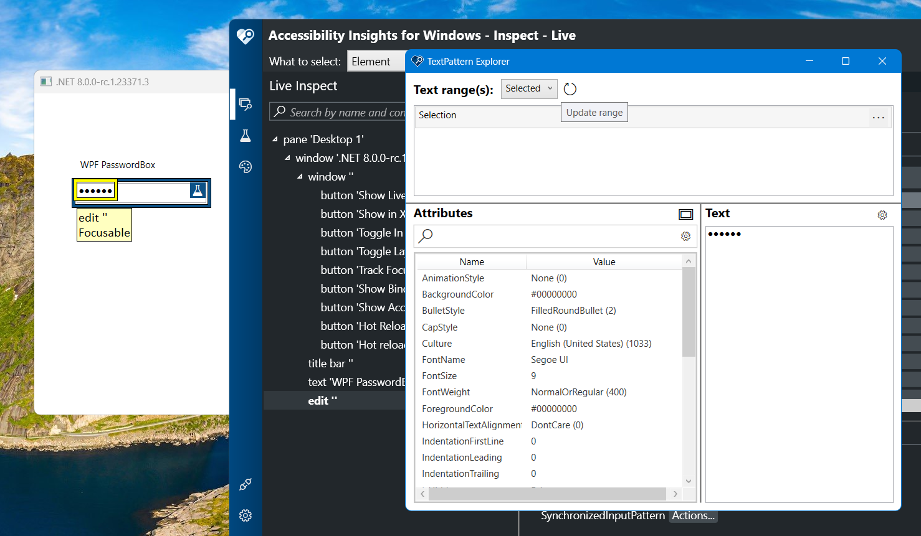Open the Selected text range dropdown

(x=528, y=88)
